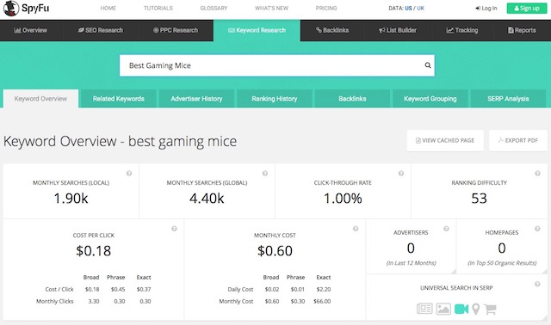551x325 pixels.
Task: Click the TUTORIALS link
Action: pos(158,8)
